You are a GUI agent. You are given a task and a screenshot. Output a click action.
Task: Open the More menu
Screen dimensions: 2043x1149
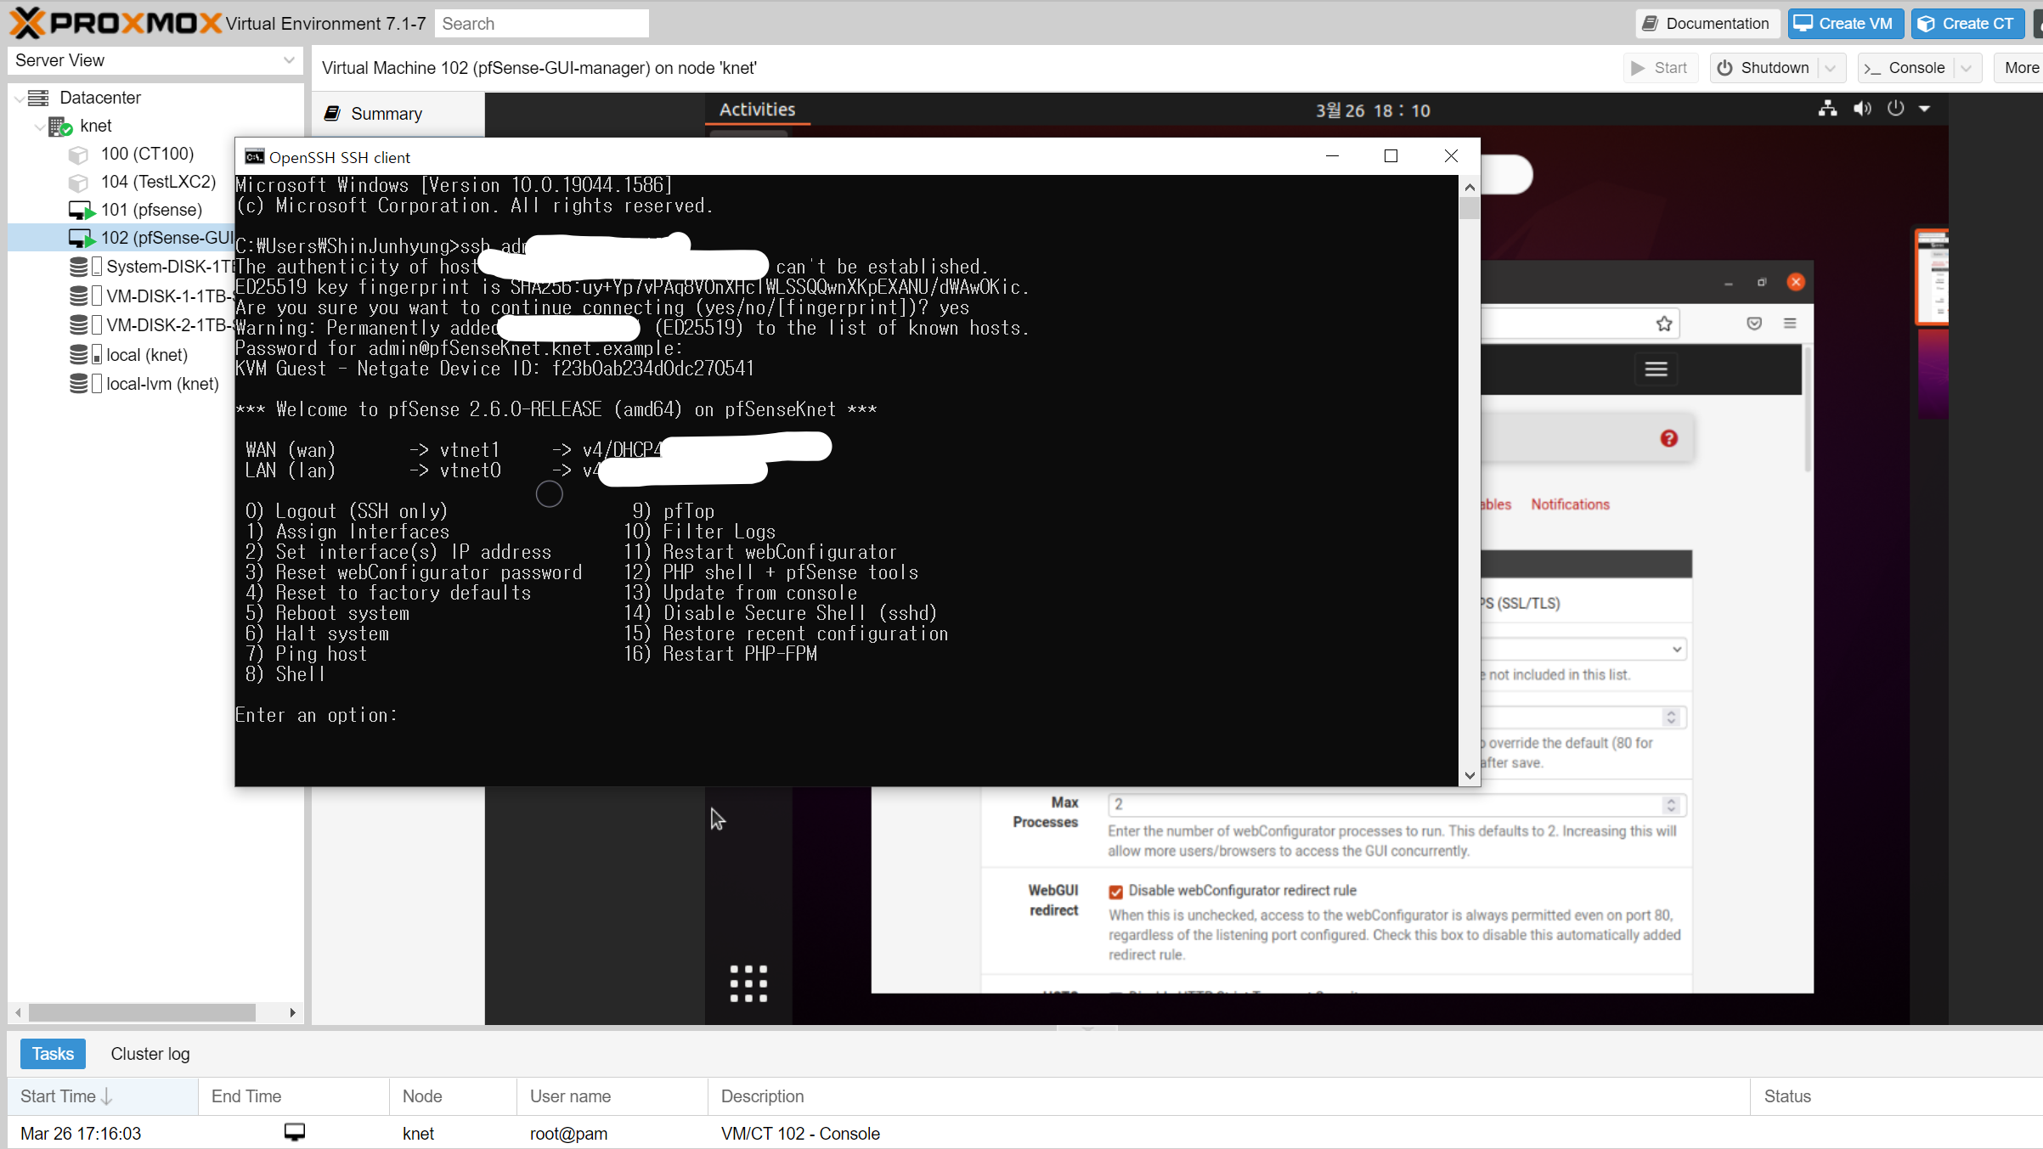[x=2019, y=68]
